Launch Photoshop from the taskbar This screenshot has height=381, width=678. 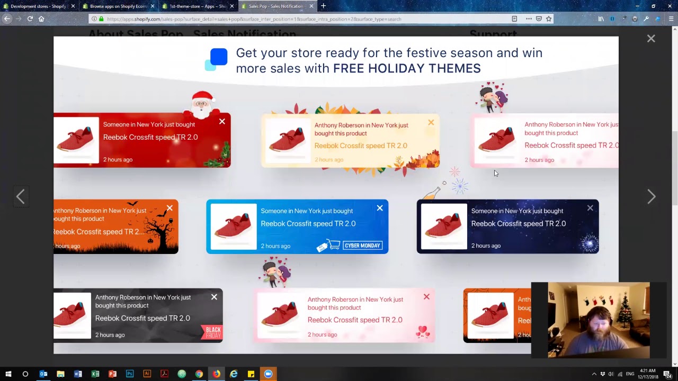pos(130,374)
